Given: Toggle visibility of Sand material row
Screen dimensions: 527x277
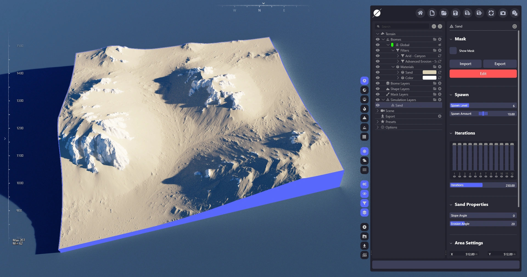Looking at the screenshot, I should (x=378, y=72).
